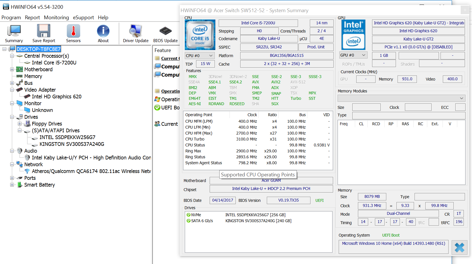The width and height of the screenshot is (472, 264).
Task: Open the Help menu
Action: pos(103,18)
